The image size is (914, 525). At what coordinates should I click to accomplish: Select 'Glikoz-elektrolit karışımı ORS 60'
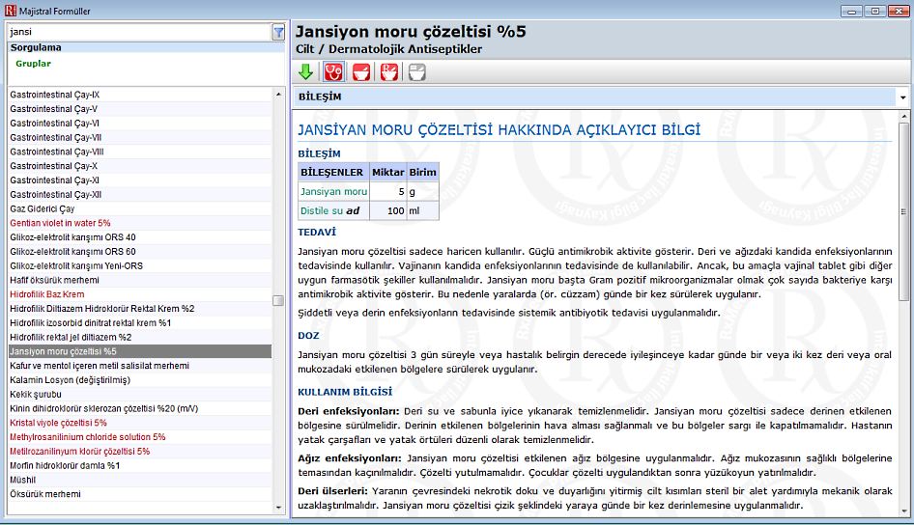[139, 252]
